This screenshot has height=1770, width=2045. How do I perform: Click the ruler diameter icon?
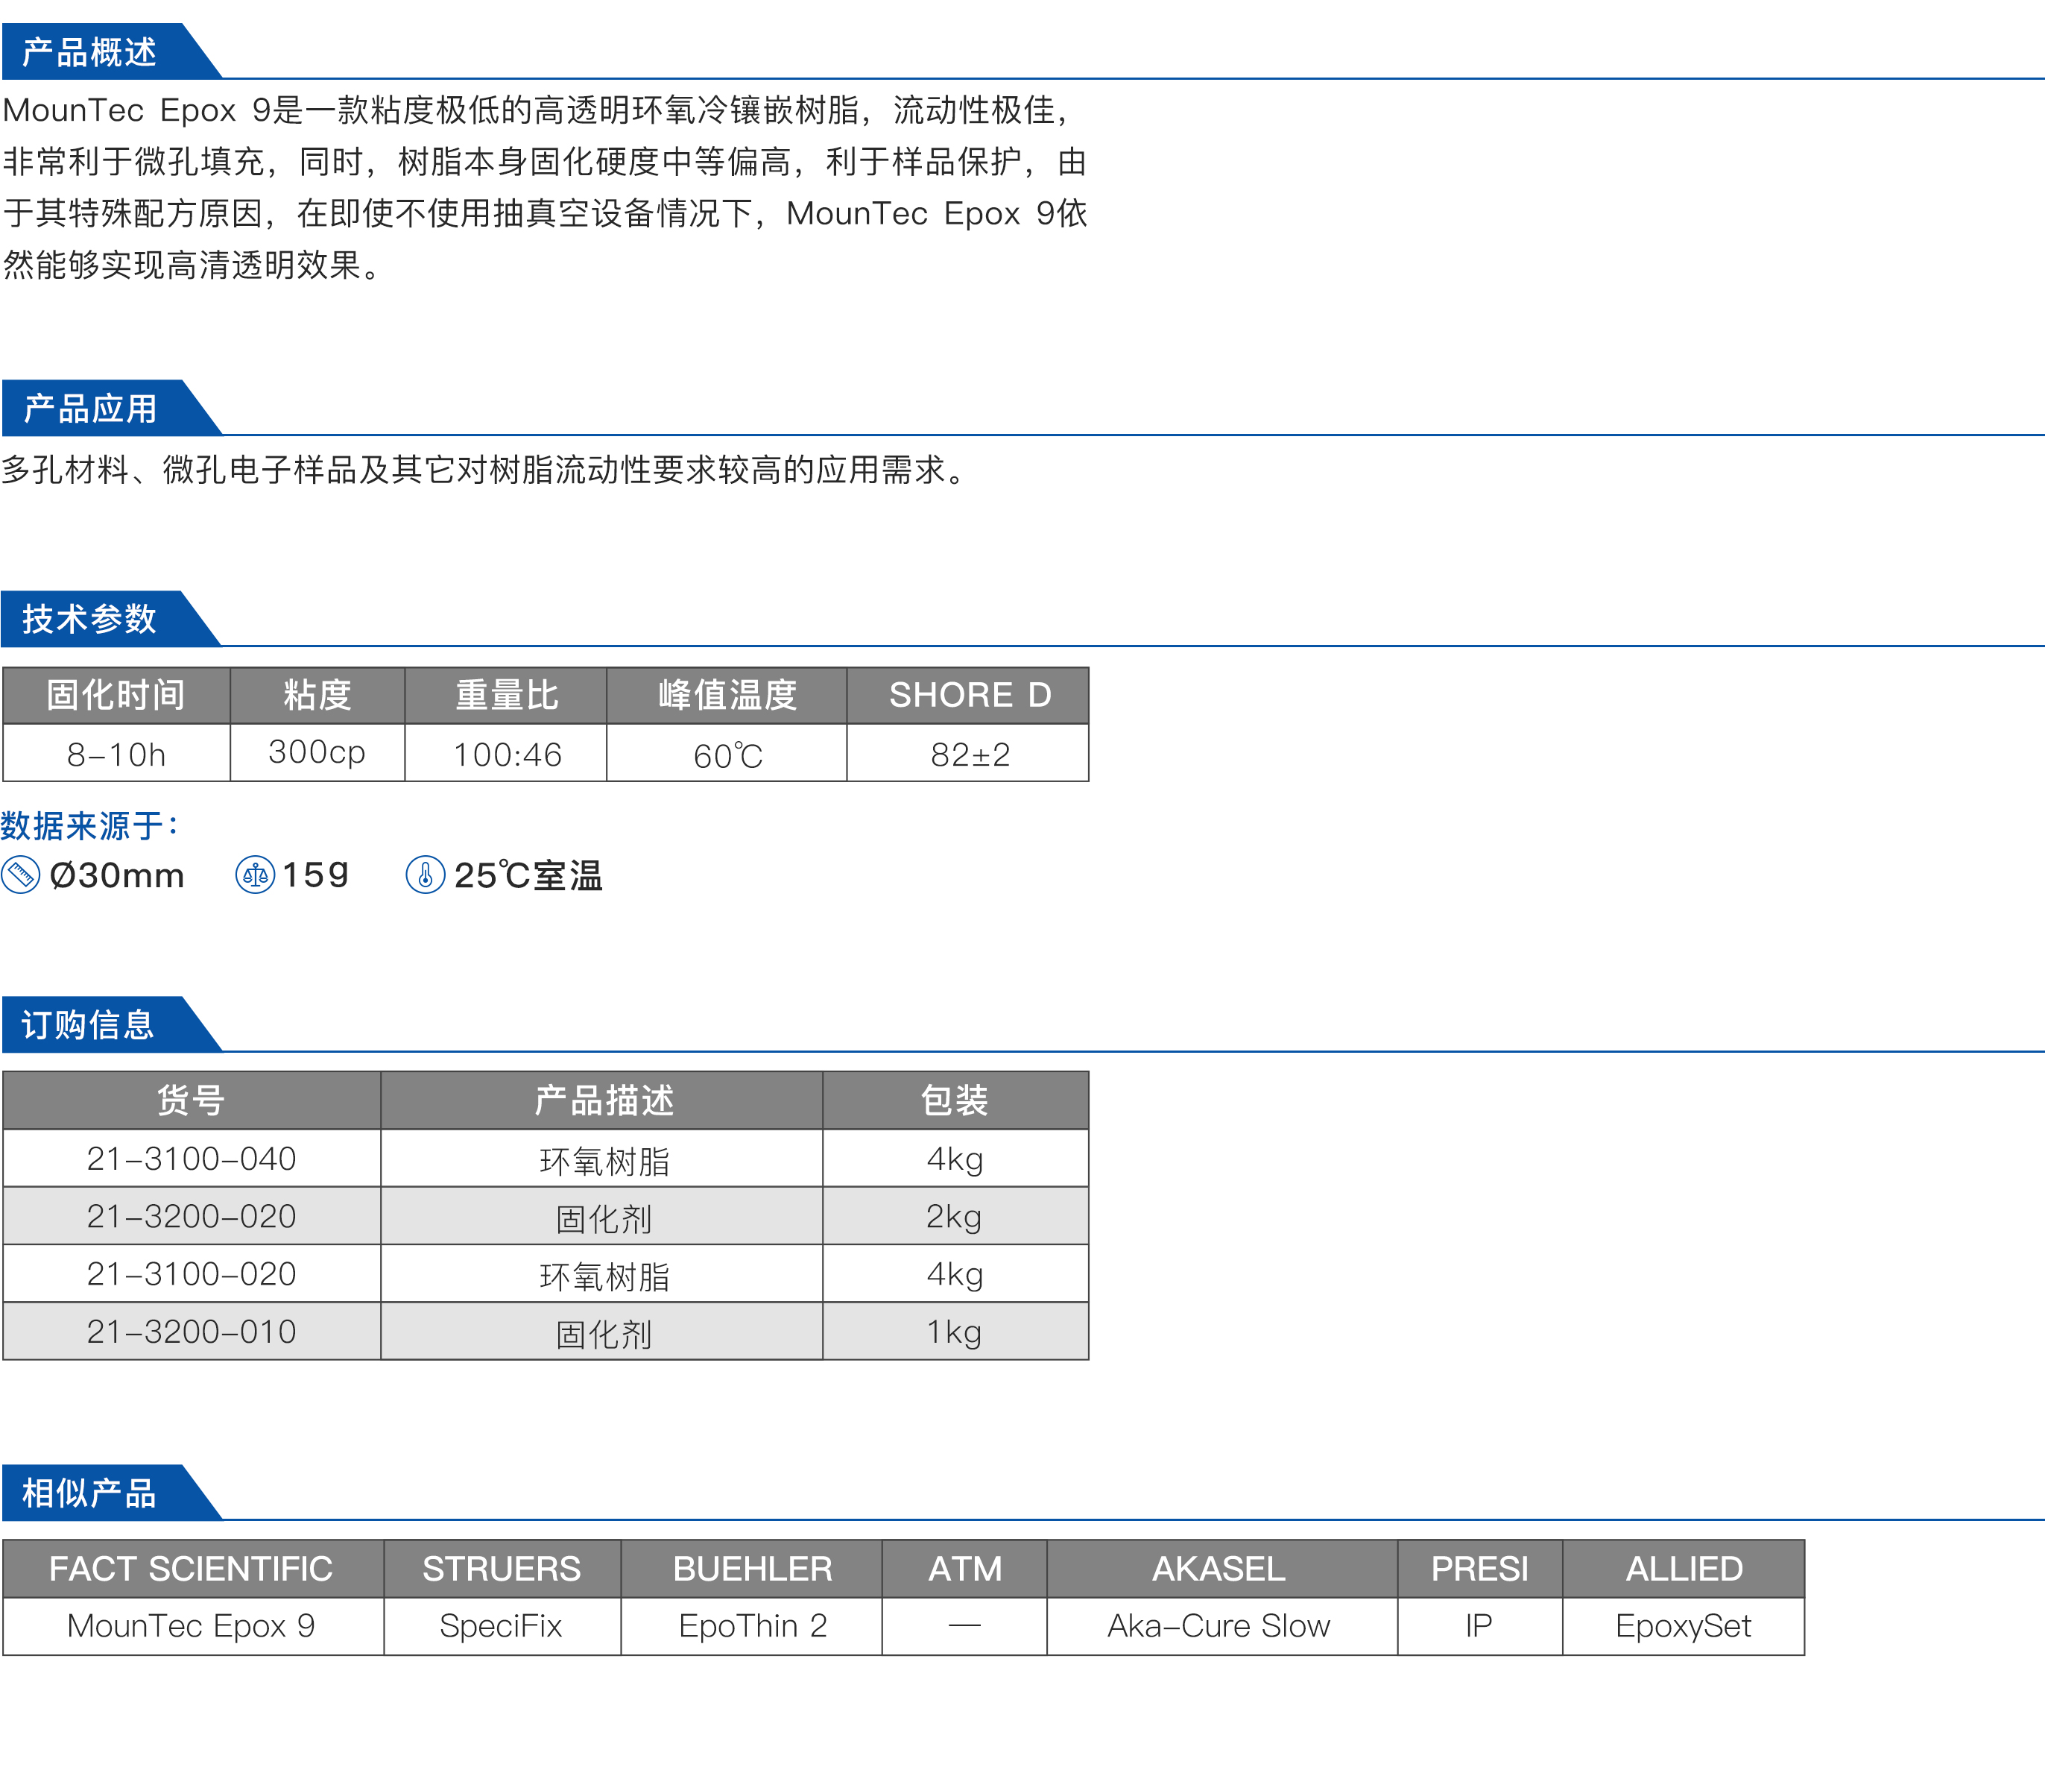pyautogui.click(x=21, y=875)
